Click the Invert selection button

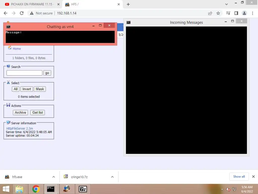[27, 89]
